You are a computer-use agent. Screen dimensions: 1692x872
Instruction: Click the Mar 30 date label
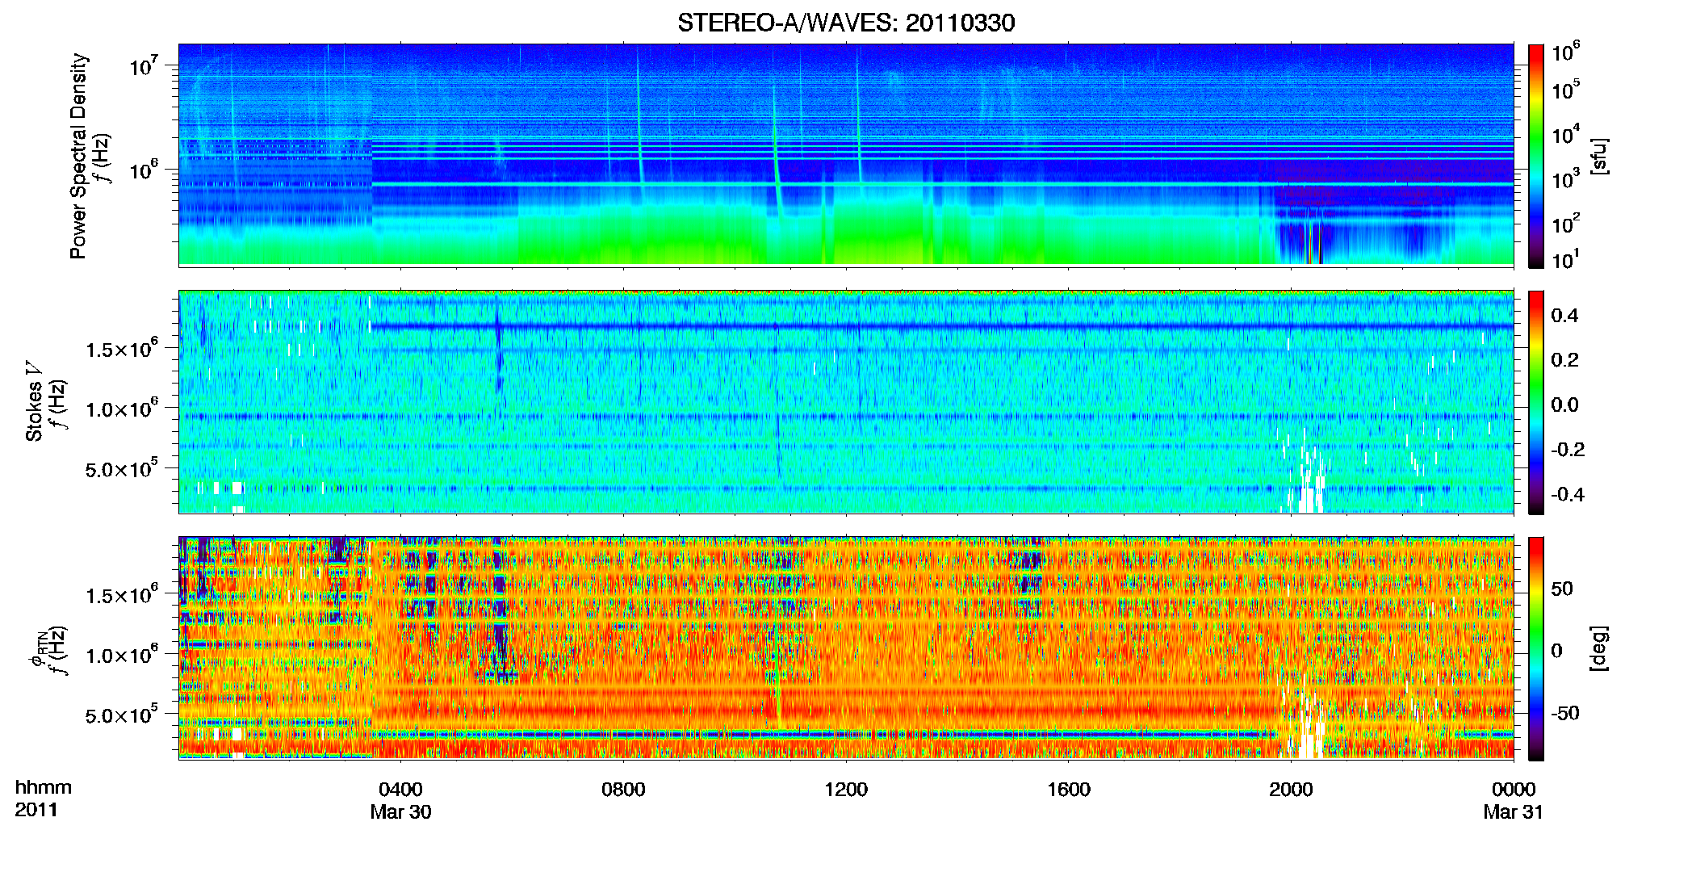pos(400,812)
